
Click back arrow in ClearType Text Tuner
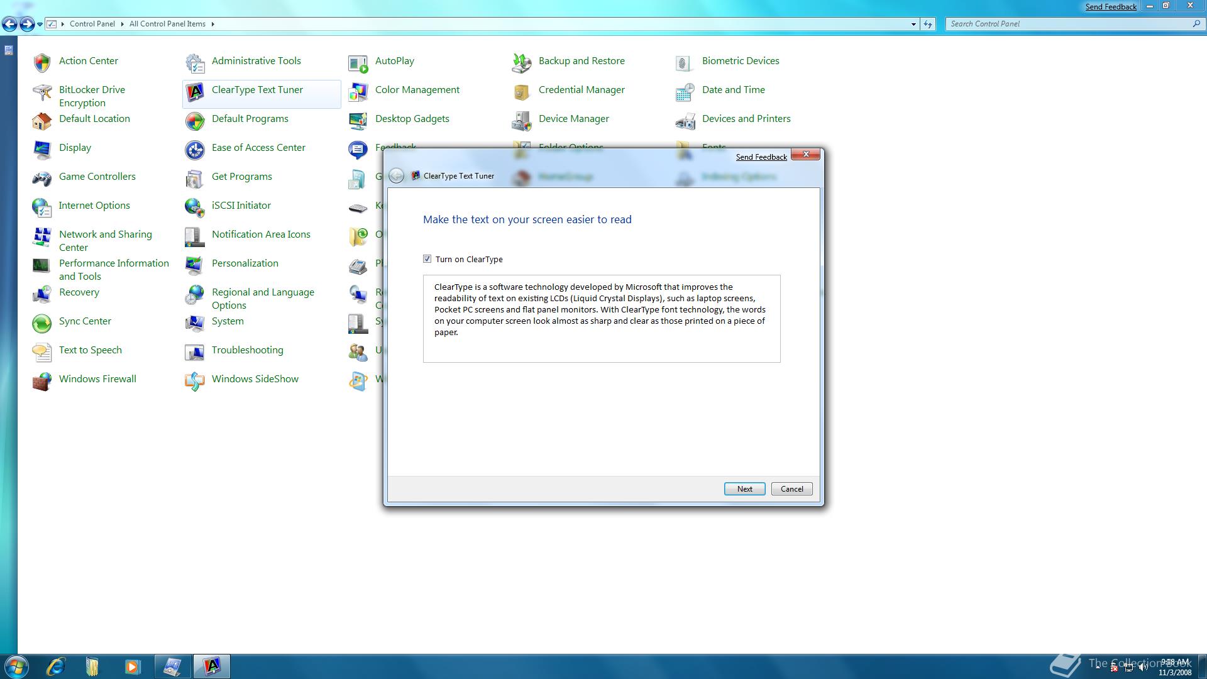pos(396,176)
